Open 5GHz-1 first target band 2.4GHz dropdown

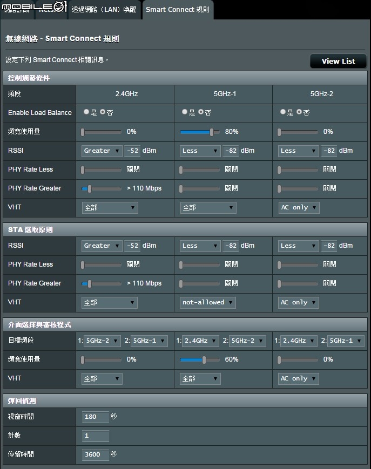point(200,341)
